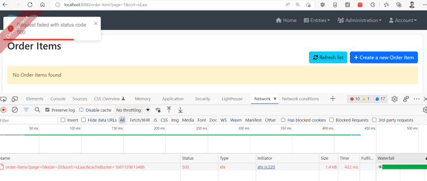
Task: Check 3rd-party requests checkbox
Action: (374, 120)
